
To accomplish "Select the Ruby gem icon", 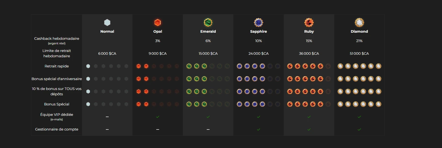I will (x=309, y=23).
